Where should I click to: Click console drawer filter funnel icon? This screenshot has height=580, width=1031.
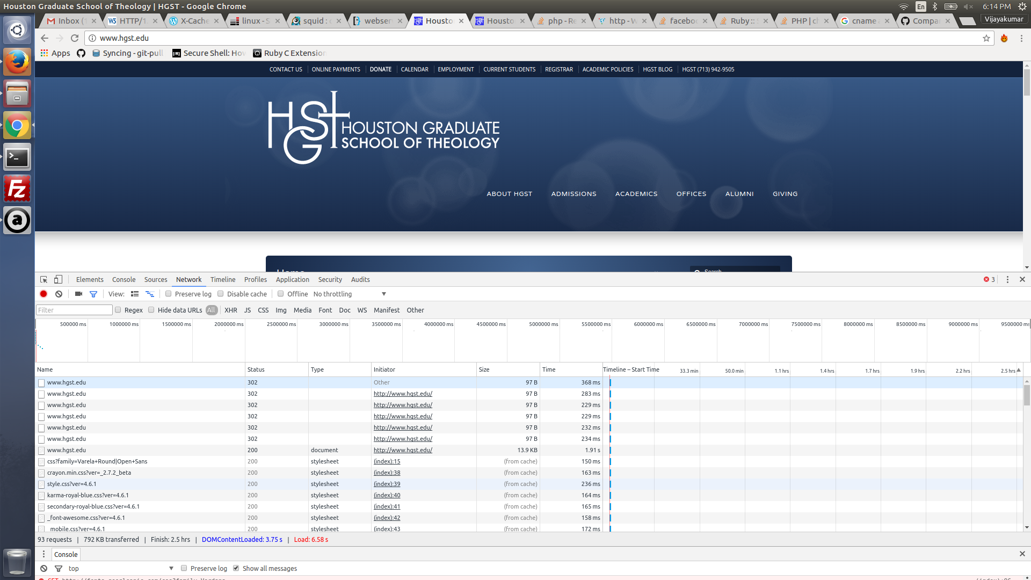[59, 568]
